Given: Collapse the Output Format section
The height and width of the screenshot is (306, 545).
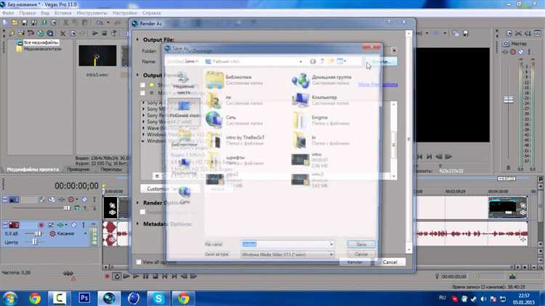Looking at the screenshot, I should click(137, 75).
